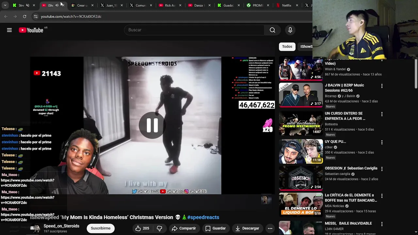Click the #speedreacts hashtag link
Screen dimensions: 418x235
[x=203, y=217]
